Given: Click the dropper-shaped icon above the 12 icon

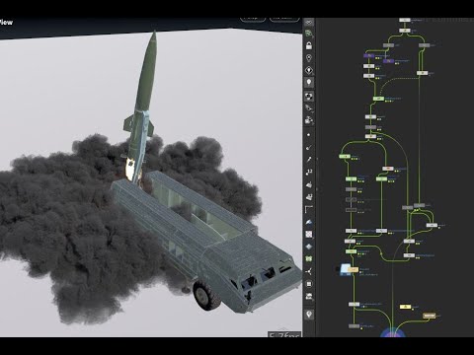Looking at the screenshot, I should [x=309, y=160].
